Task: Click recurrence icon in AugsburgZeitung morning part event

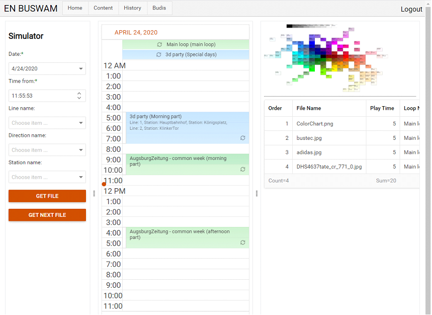Action: click(243, 170)
